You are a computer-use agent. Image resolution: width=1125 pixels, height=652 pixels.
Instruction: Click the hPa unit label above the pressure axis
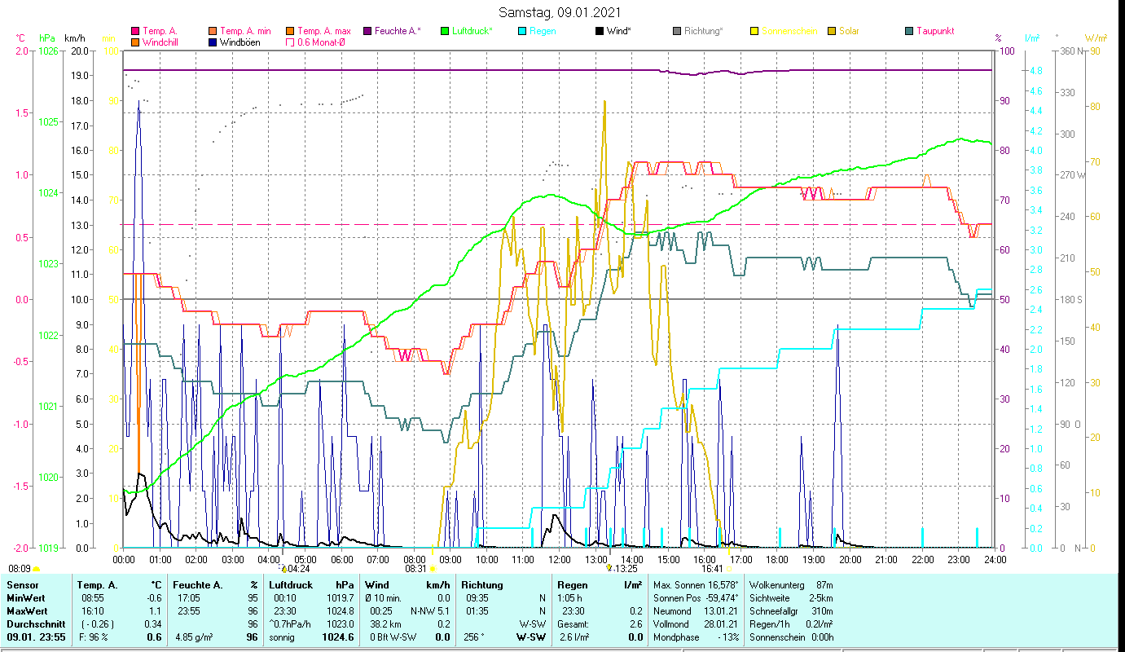[x=47, y=38]
